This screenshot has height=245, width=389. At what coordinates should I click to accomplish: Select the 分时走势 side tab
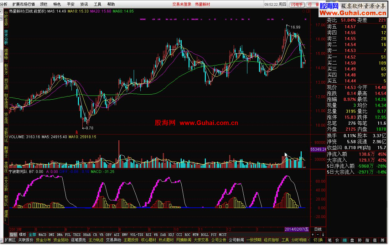click(6, 18)
